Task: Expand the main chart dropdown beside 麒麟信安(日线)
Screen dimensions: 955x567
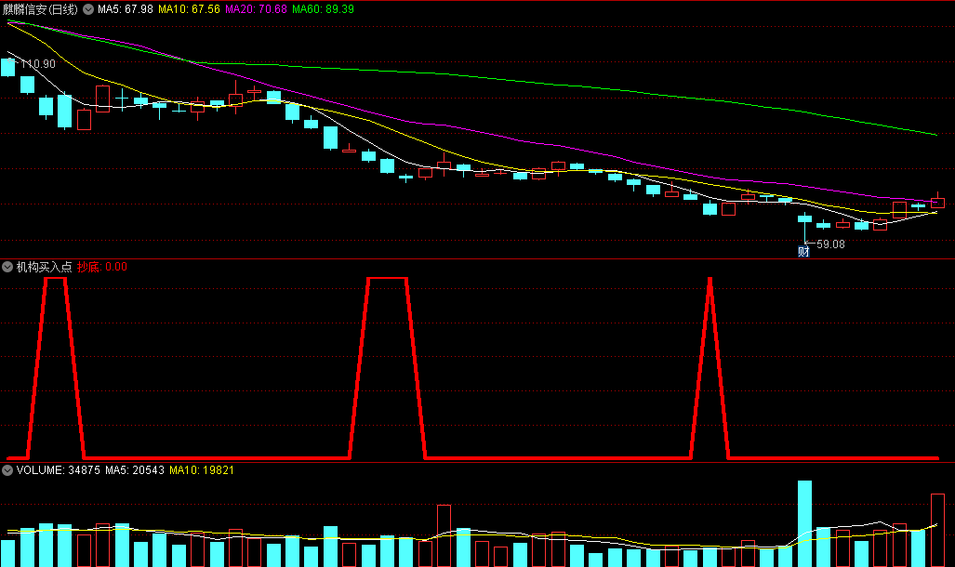Action: [x=88, y=9]
